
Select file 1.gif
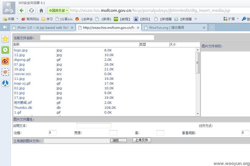pos(18,112)
